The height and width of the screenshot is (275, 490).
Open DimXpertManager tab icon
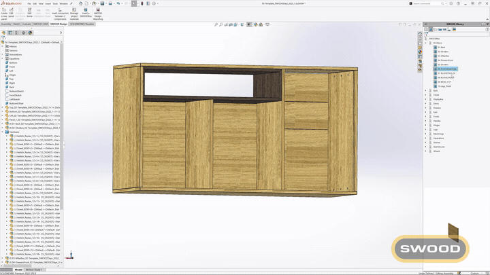[x=23, y=33]
